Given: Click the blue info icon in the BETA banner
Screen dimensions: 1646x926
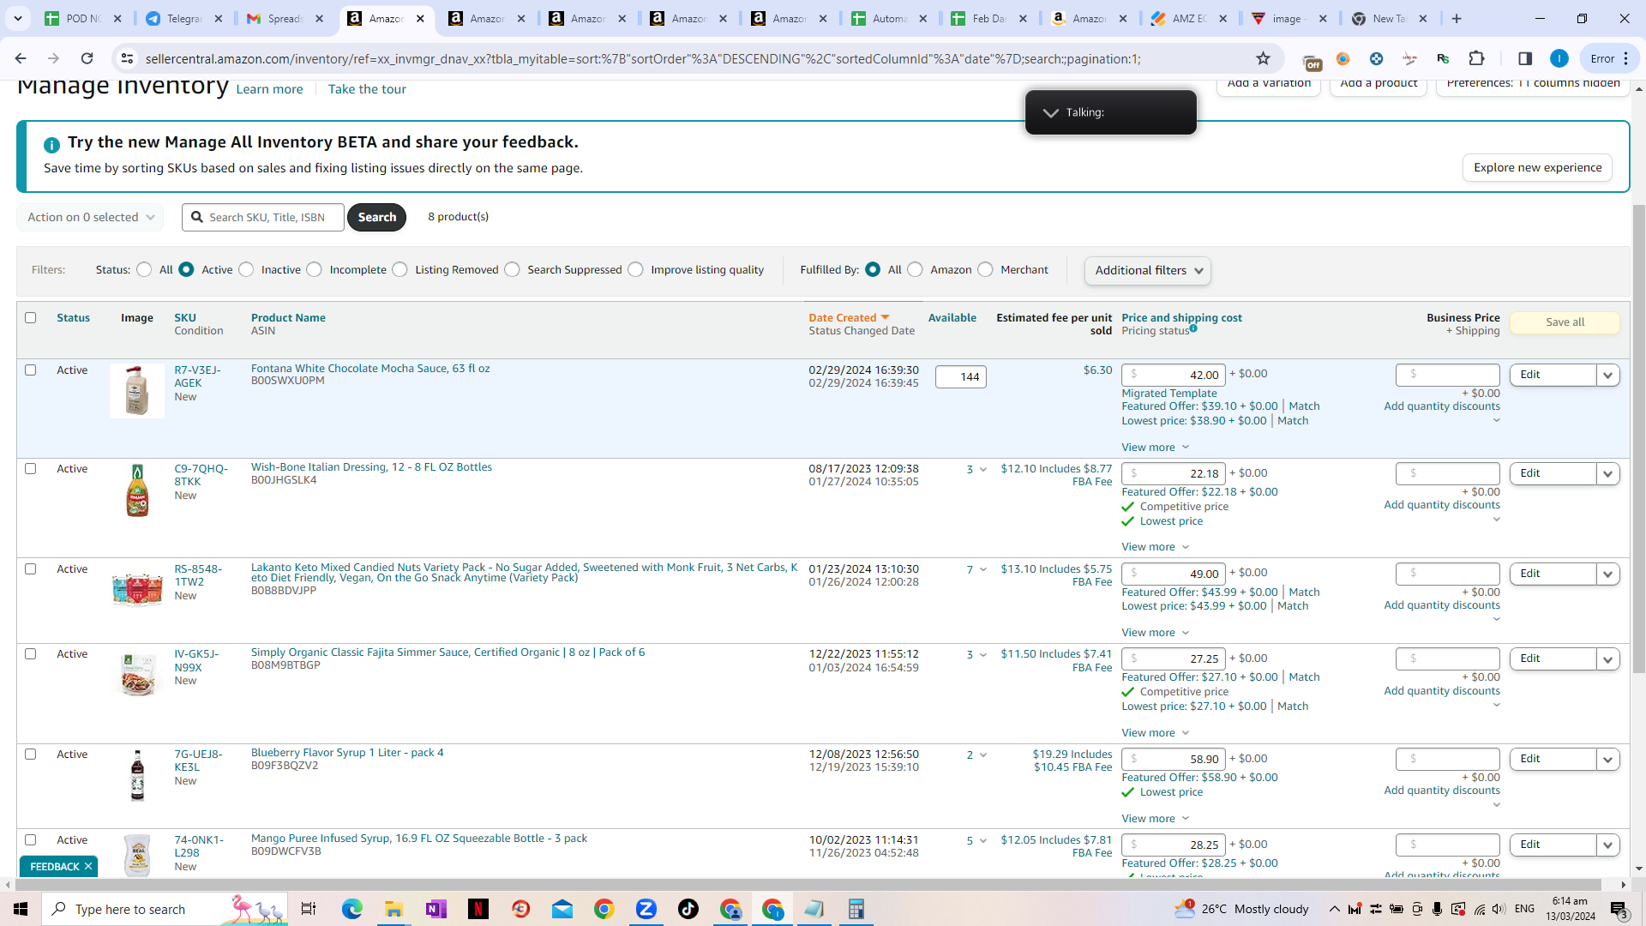Looking at the screenshot, I should (51, 145).
